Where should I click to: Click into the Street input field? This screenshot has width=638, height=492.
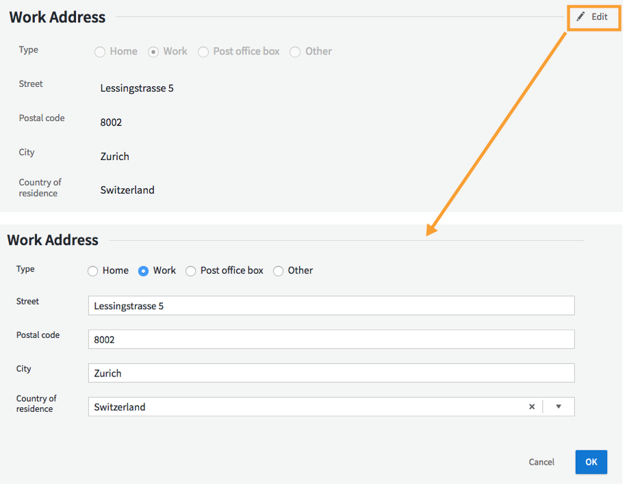coord(331,306)
